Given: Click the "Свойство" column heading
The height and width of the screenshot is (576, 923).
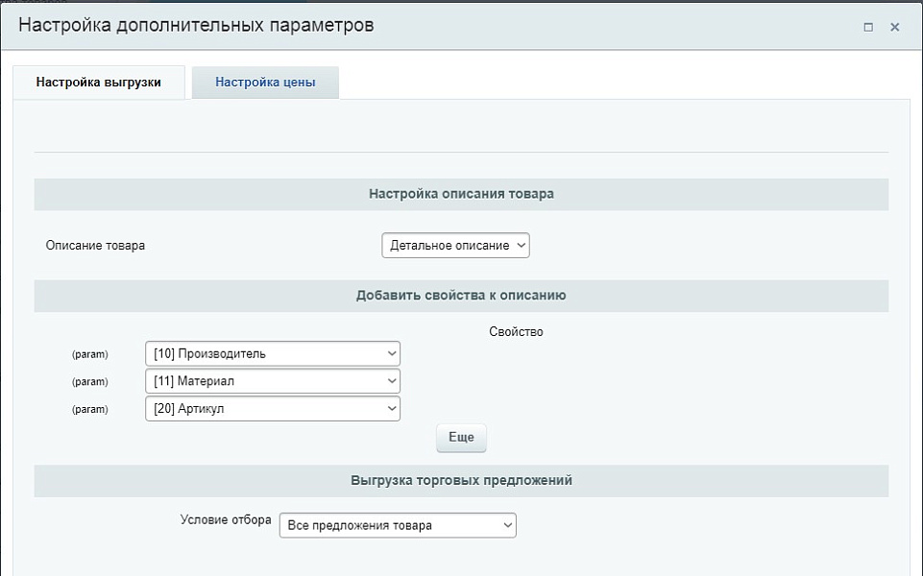Looking at the screenshot, I should (516, 331).
